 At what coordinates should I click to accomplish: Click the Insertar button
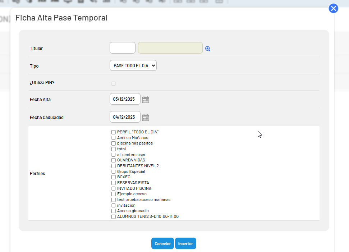pos(185,243)
